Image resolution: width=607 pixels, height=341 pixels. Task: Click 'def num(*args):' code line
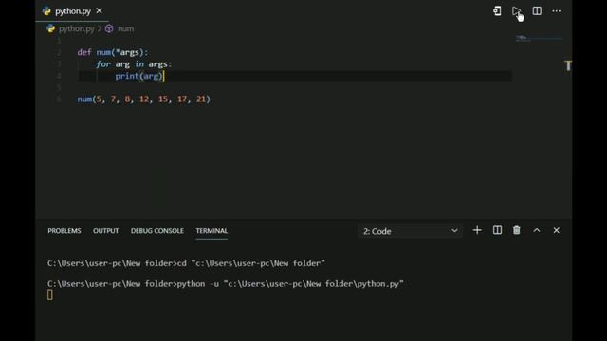click(x=113, y=52)
